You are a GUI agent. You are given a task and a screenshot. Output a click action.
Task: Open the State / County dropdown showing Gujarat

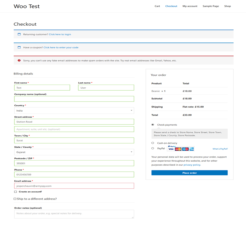[x=74, y=152]
